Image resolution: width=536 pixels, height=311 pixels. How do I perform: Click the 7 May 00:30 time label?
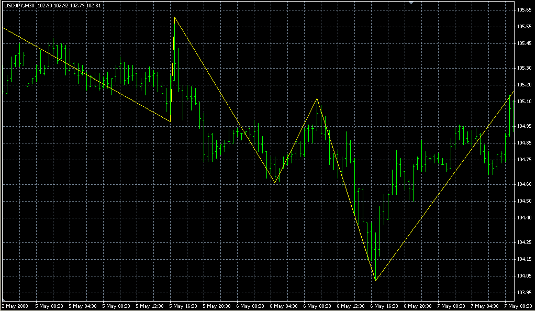(x=451, y=306)
